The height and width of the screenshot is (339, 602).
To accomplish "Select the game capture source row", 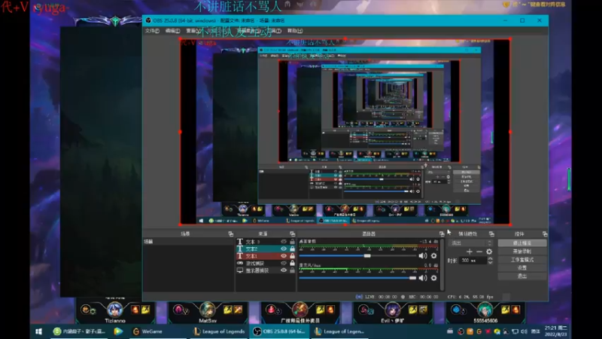I will pyautogui.click(x=266, y=263).
